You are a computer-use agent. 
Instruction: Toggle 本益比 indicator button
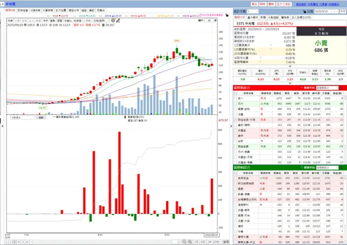click(68, 21)
